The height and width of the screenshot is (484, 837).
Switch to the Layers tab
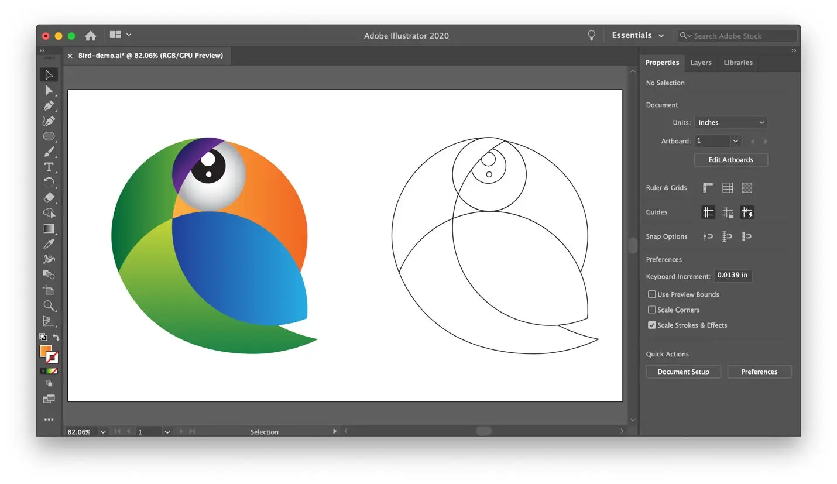701,63
